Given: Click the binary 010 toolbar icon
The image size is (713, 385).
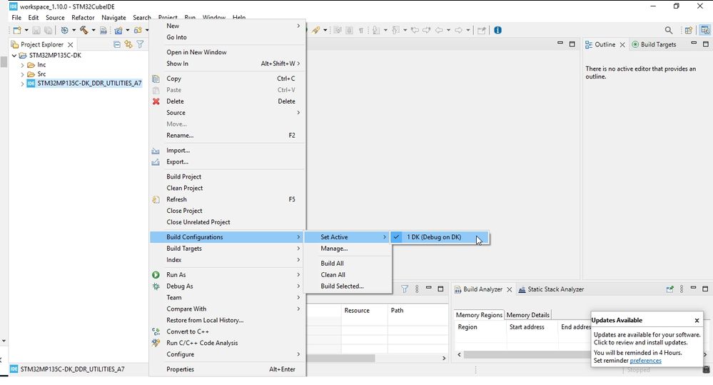Looking at the screenshot, I should tap(103, 31).
